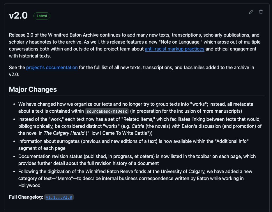
Task: Delete the release using trash icon
Action: [261, 12]
